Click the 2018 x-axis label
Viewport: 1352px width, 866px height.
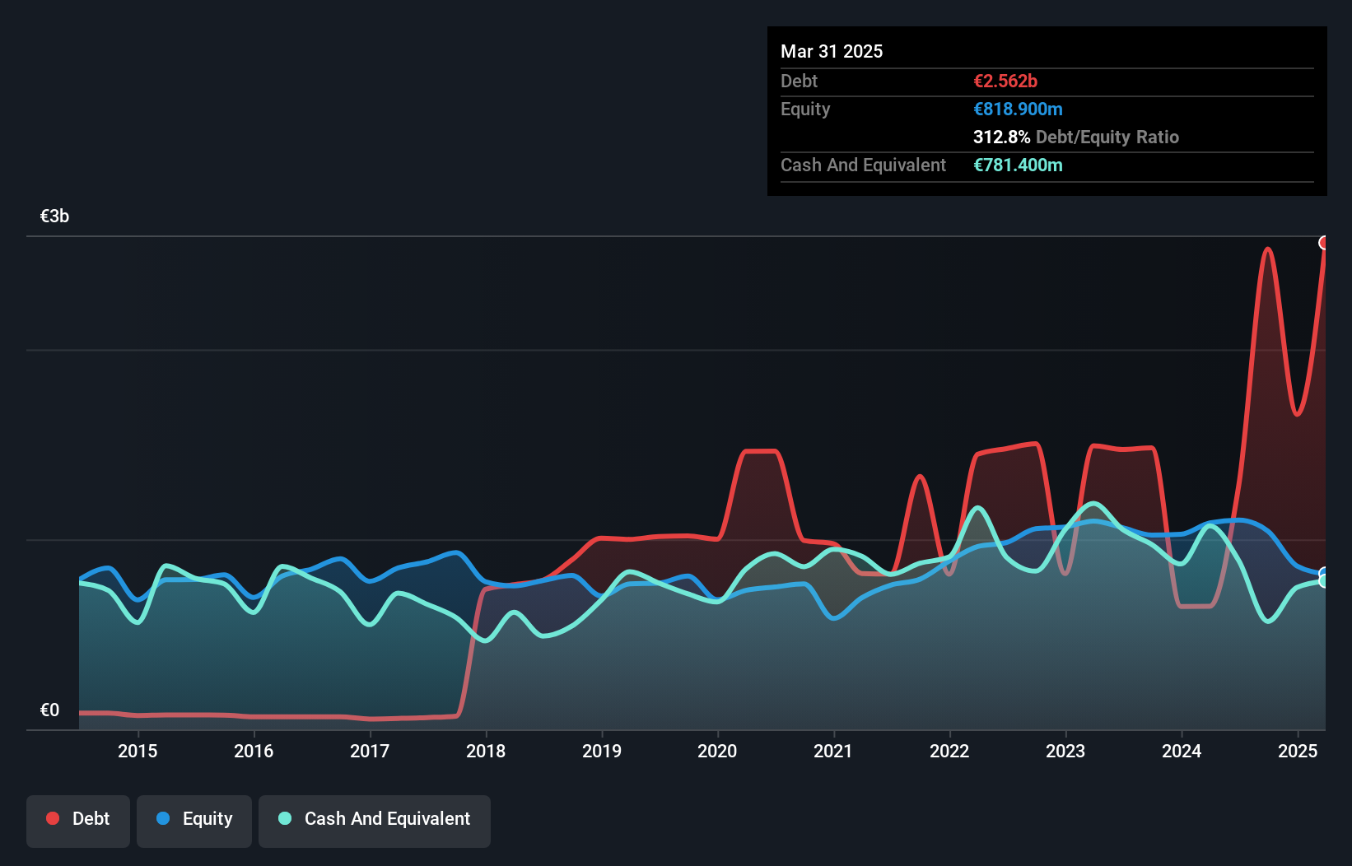(486, 751)
